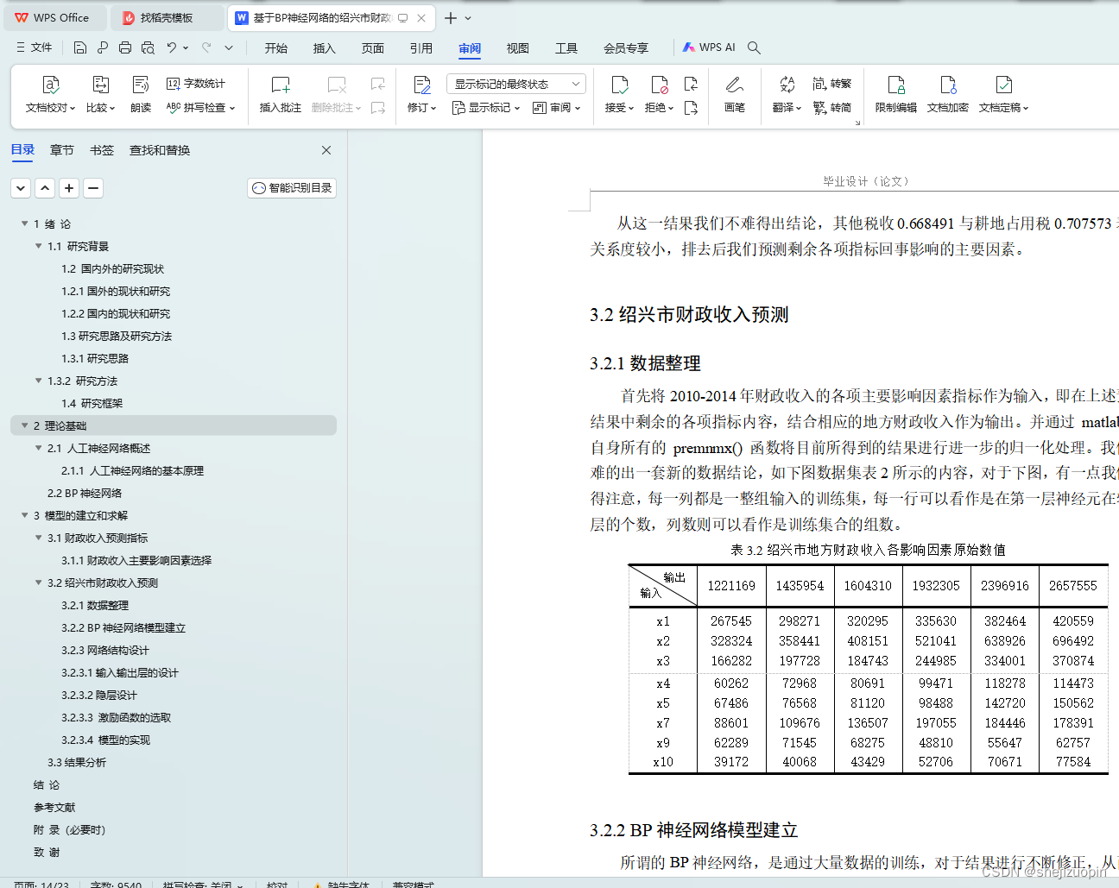Screen dimensions: 1119x888
Task: Click the Redo arrow icon
Action: point(206,47)
